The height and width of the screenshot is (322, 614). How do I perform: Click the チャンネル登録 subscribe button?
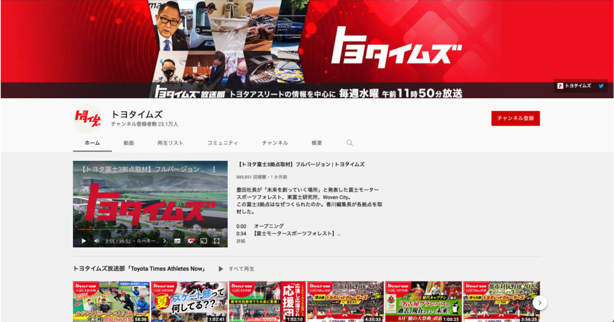tap(515, 119)
